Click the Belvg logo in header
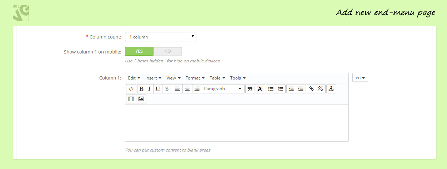 (21, 13)
